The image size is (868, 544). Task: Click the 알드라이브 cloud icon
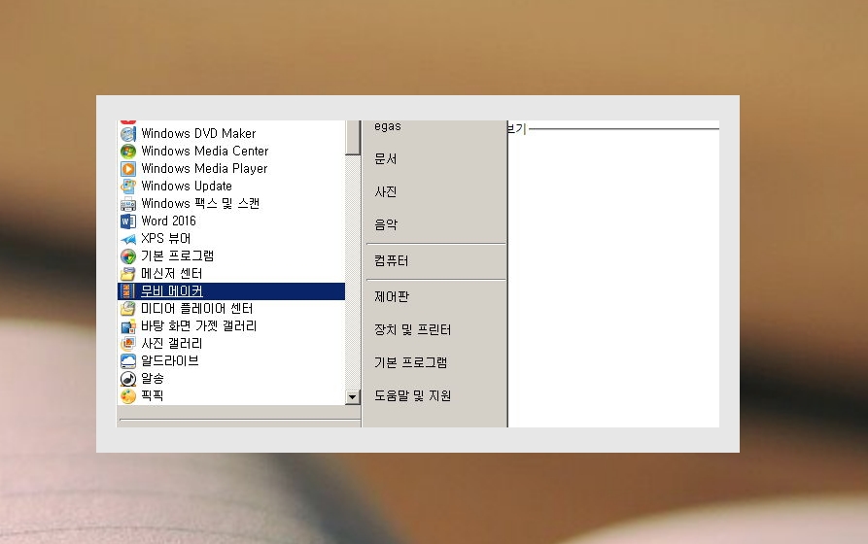tap(128, 361)
